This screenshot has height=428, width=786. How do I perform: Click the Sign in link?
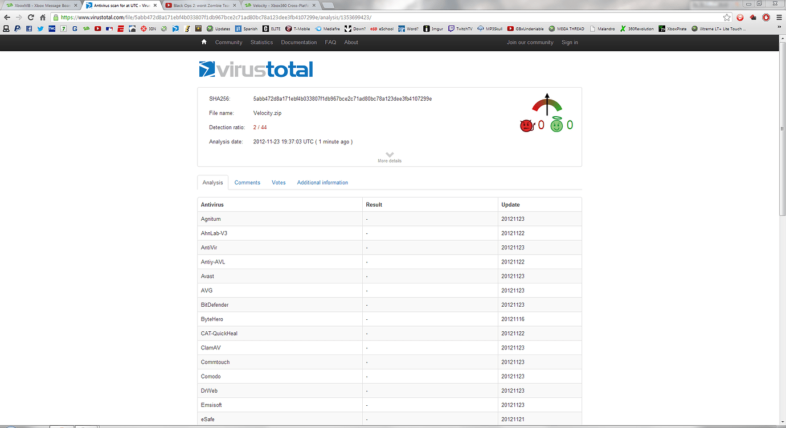(x=570, y=42)
